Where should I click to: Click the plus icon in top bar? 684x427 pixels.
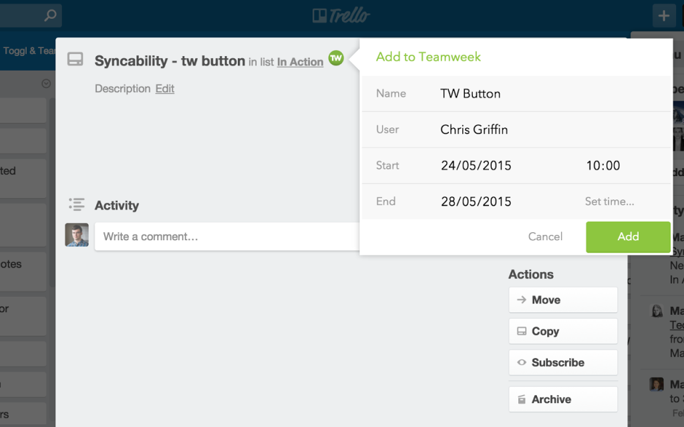pos(663,15)
